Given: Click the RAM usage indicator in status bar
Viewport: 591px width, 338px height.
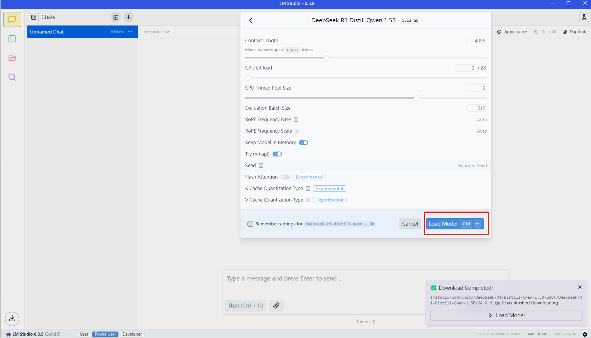Looking at the screenshot, I should point(537,334).
